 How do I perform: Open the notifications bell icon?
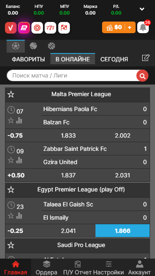point(143,27)
